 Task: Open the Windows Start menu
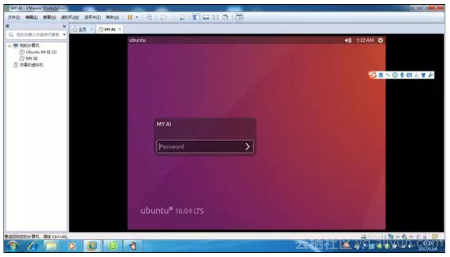coord(13,246)
